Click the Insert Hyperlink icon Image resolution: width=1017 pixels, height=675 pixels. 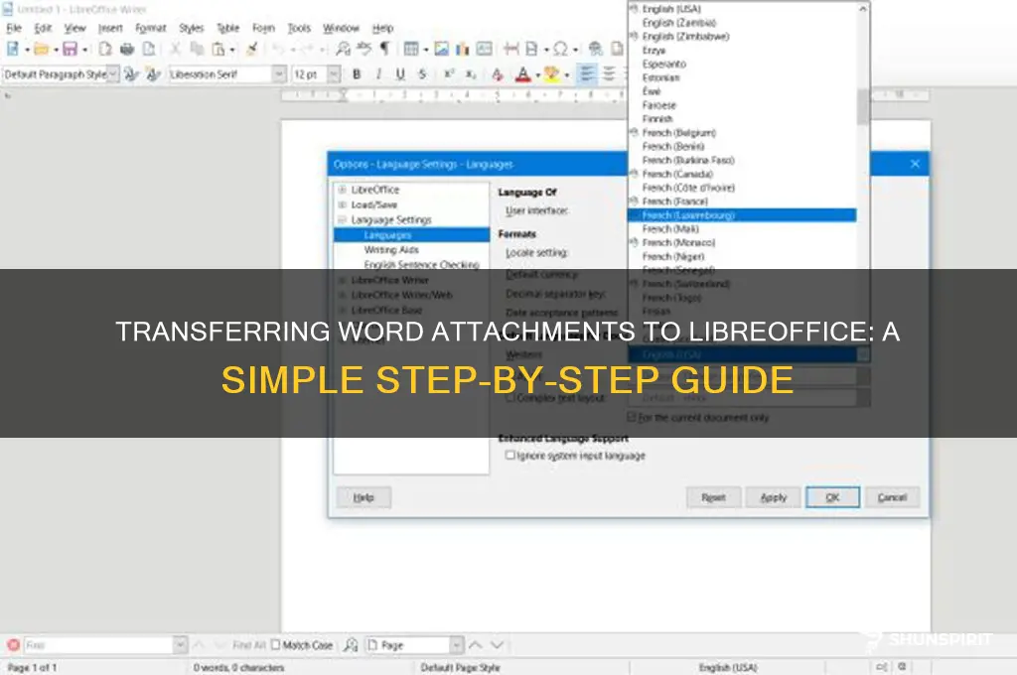click(596, 49)
